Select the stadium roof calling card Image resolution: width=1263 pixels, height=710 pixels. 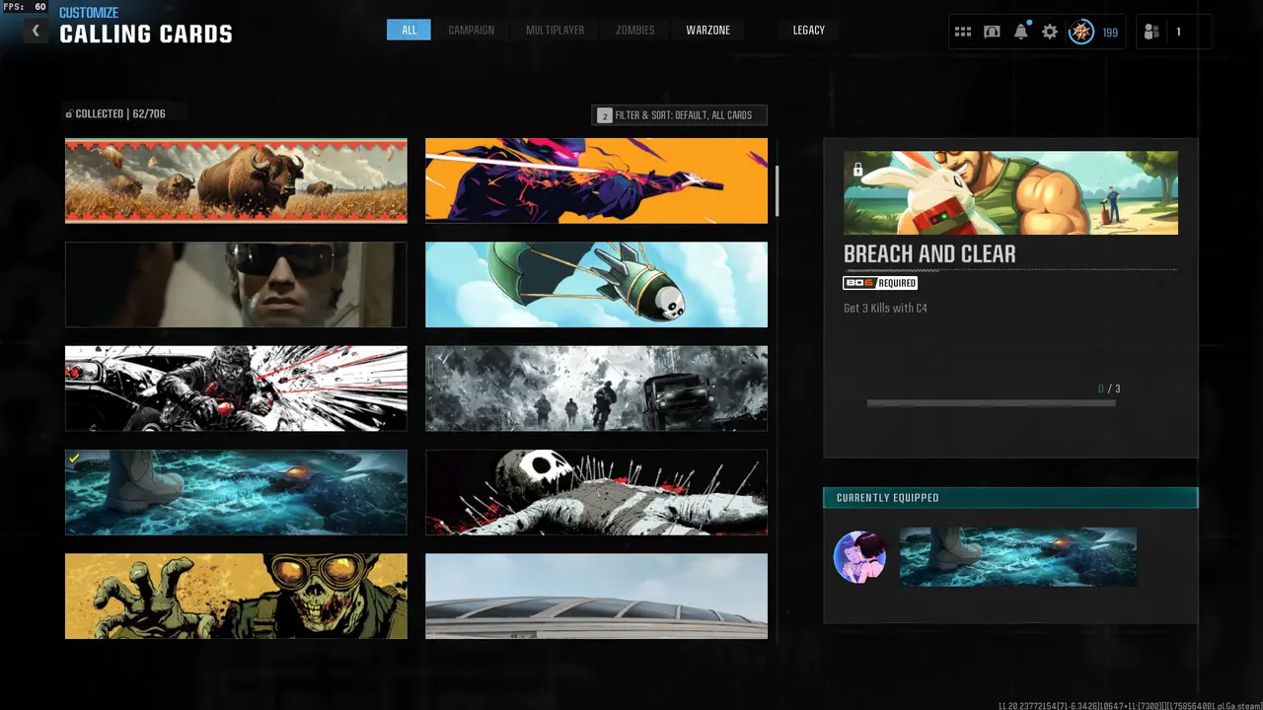tap(596, 596)
